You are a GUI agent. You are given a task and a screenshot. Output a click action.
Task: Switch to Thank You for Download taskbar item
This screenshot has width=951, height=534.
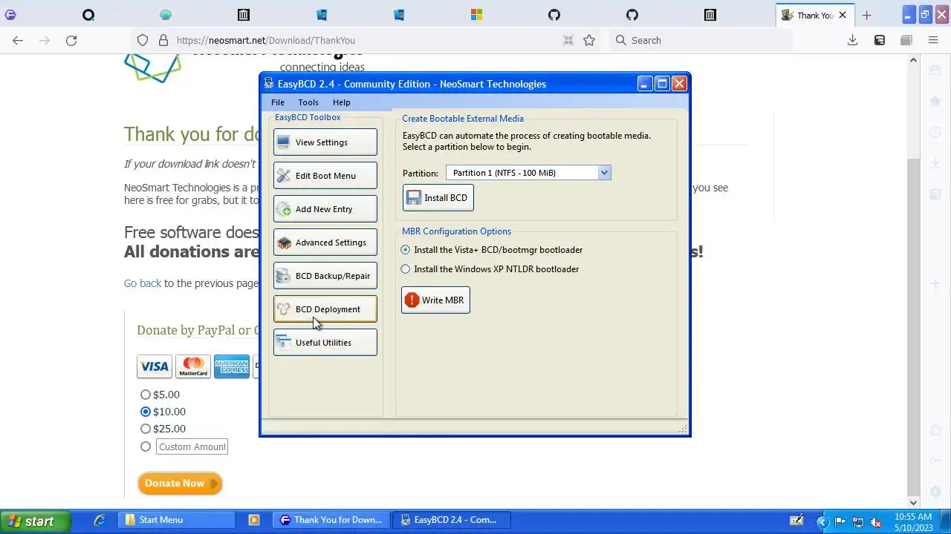click(x=331, y=521)
